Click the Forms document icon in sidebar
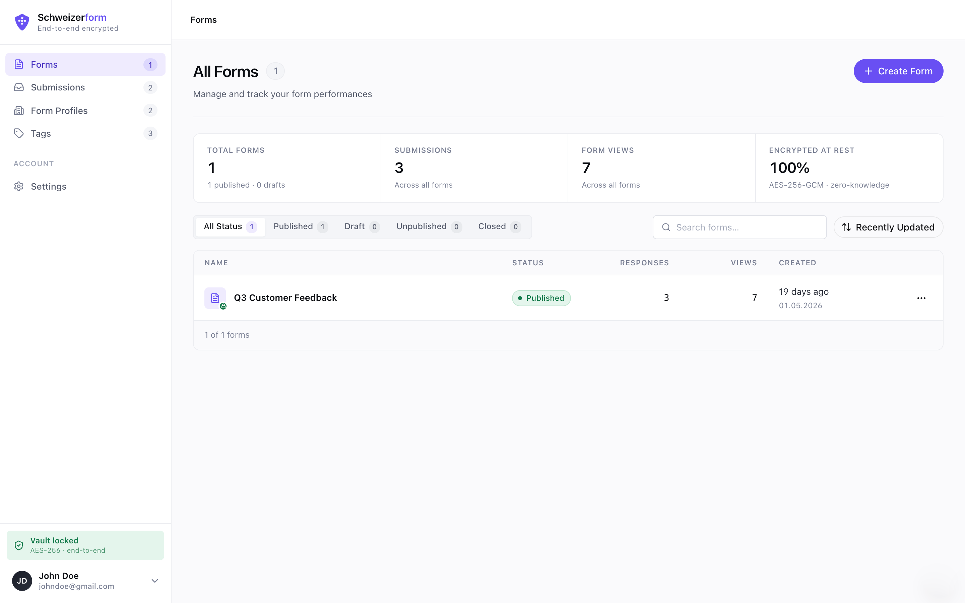 click(19, 64)
